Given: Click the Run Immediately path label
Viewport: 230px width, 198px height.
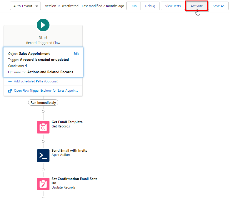Looking at the screenshot, I should [x=43, y=102].
